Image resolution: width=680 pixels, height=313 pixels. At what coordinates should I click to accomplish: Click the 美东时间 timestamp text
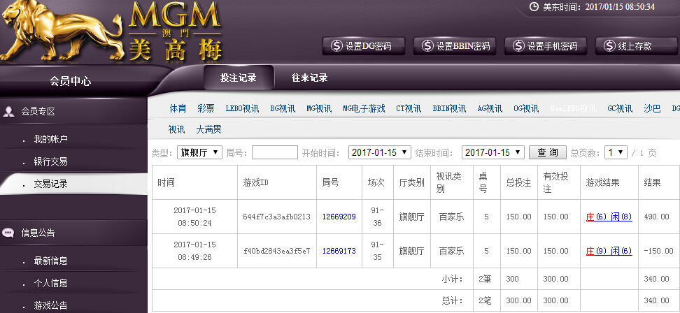pos(599,7)
